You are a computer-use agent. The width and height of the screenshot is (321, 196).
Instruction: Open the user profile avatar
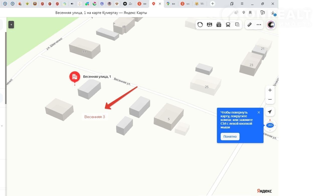[271, 25]
